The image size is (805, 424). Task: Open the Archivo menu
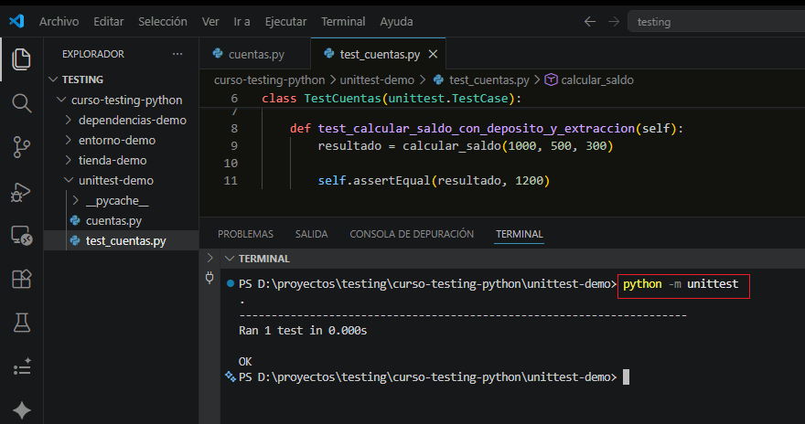tap(59, 22)
